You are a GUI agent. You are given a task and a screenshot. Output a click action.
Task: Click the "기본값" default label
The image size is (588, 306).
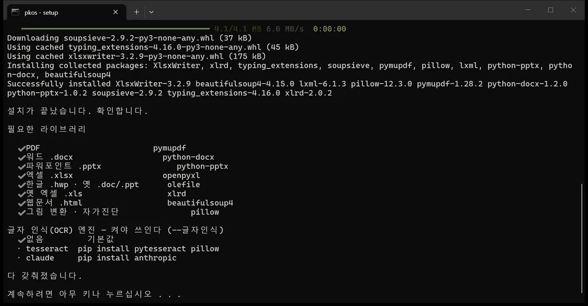pos(101,239)
